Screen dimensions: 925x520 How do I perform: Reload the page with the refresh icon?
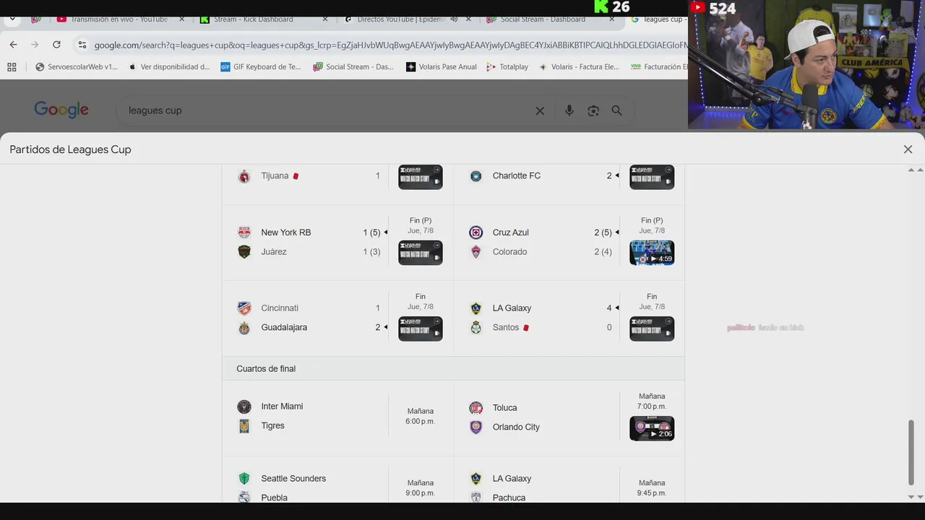click(x=56, y=45)
